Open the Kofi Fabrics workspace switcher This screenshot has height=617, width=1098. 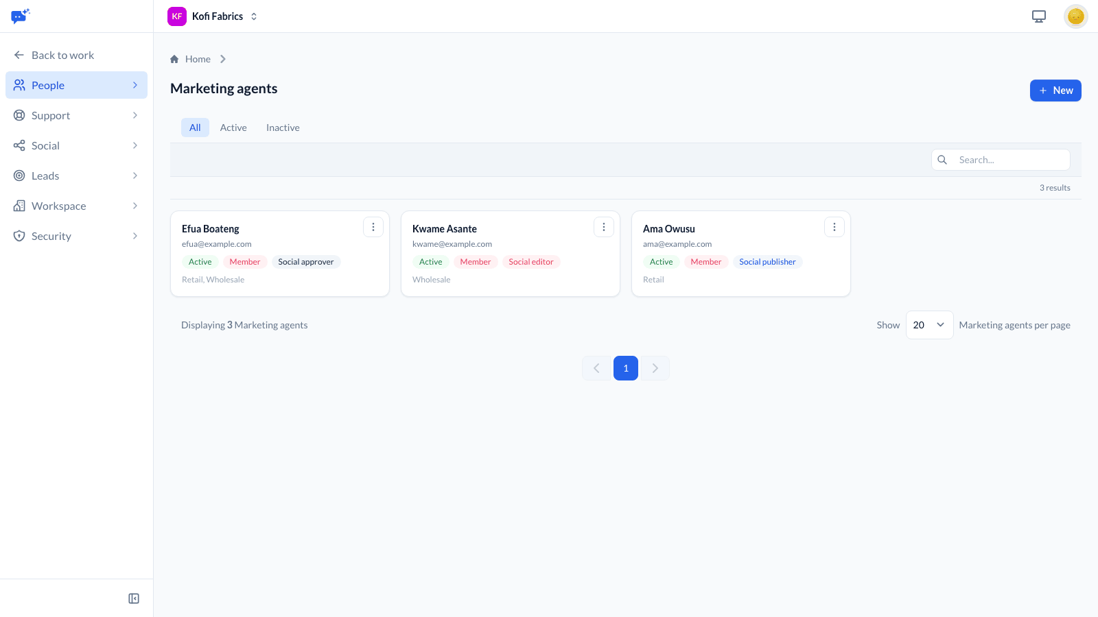(x=213, y=16)
